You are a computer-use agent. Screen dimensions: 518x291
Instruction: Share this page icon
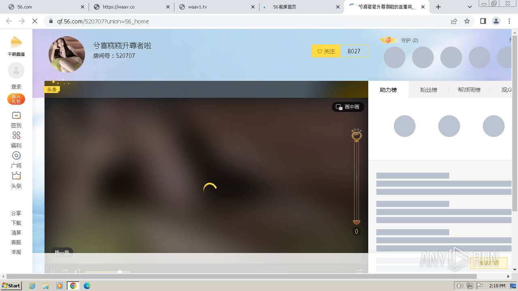pos(454,21)
